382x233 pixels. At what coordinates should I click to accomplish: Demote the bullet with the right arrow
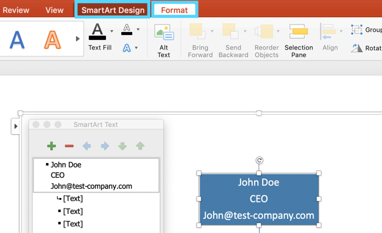105,146
